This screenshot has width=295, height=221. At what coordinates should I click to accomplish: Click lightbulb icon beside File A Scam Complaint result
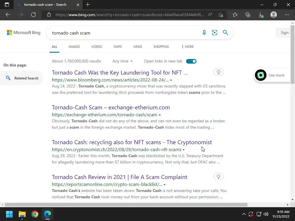point(218,176)
